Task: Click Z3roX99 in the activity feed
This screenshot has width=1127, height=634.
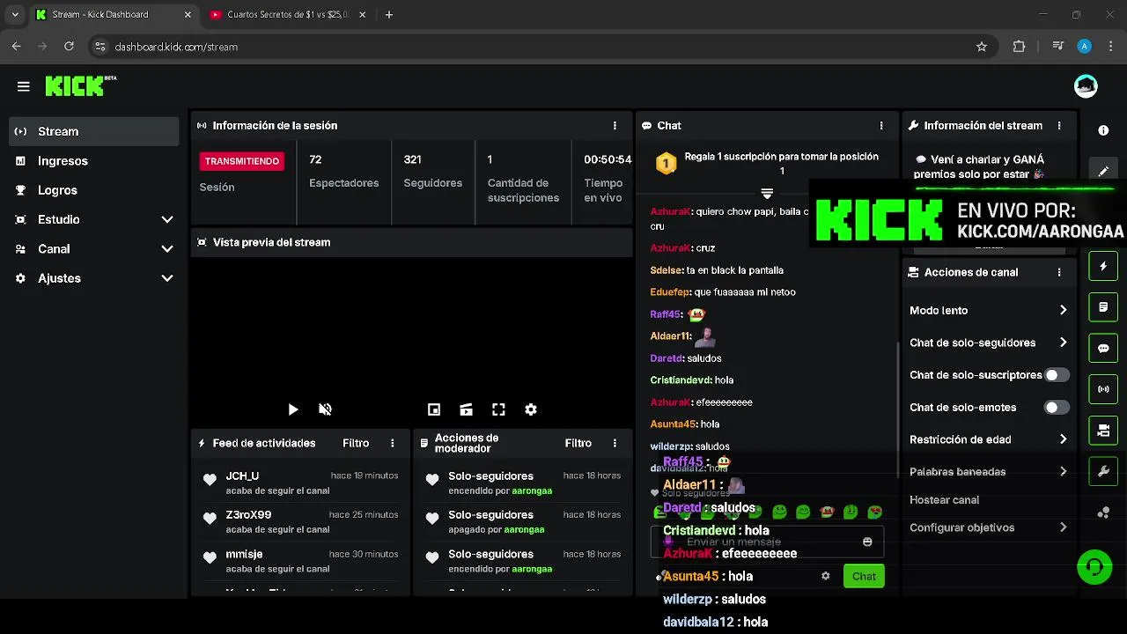Action: 248,515
